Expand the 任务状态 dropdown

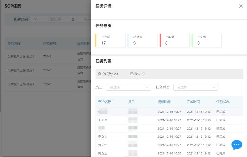[195, 87]
